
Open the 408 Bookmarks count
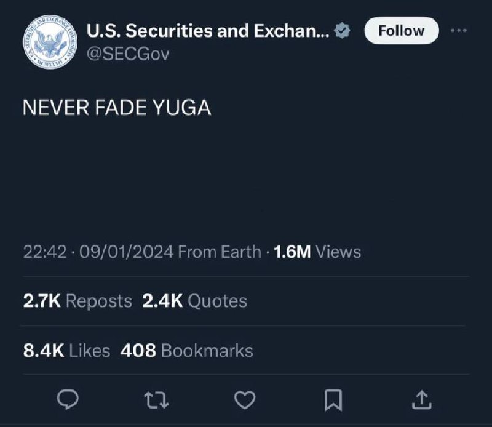click(x=187, y=350)
